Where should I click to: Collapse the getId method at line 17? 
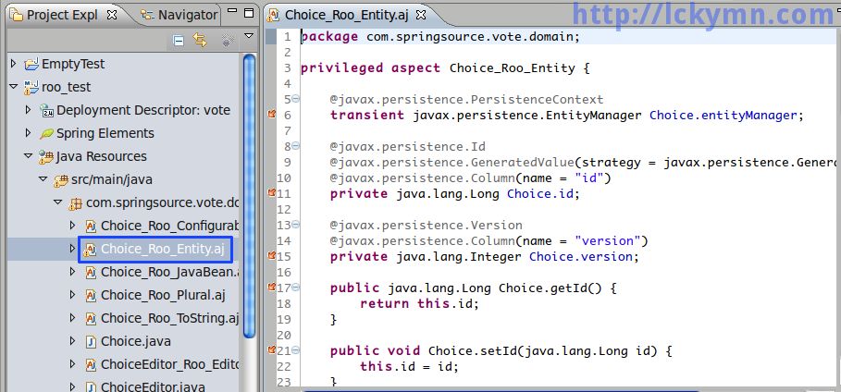pos(295,288)
